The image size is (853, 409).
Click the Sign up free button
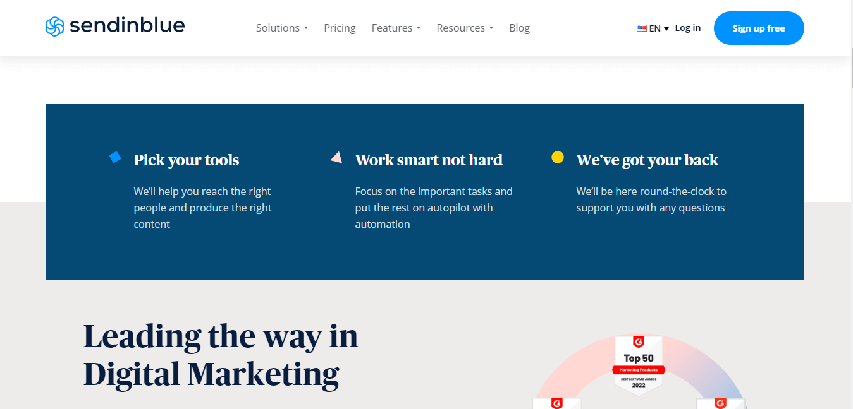(x=759, y=28)
